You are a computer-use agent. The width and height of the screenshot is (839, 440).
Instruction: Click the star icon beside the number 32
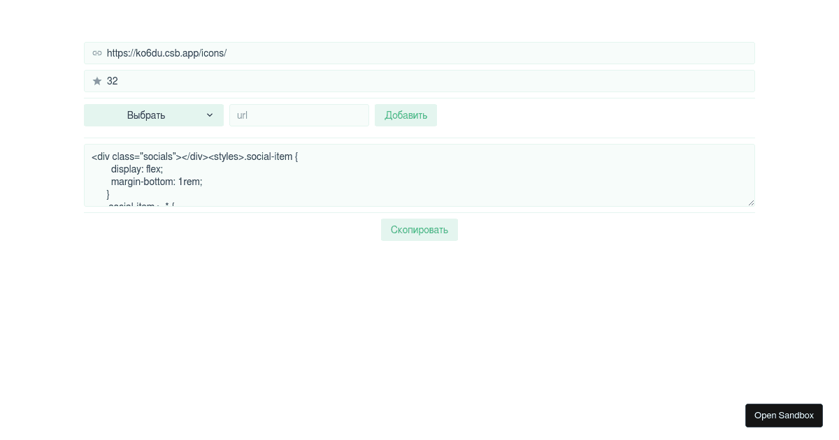[x=97, y=81]
